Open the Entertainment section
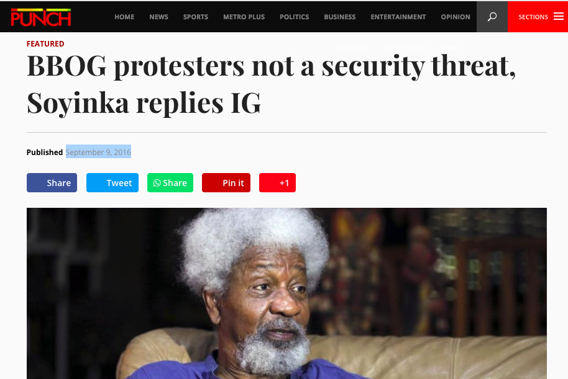This screenshot has height=379, width=568. point(398,17)
